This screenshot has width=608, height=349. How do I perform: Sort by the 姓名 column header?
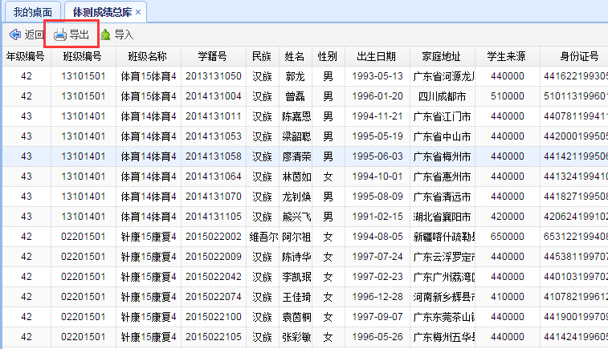tap(295, 56)
